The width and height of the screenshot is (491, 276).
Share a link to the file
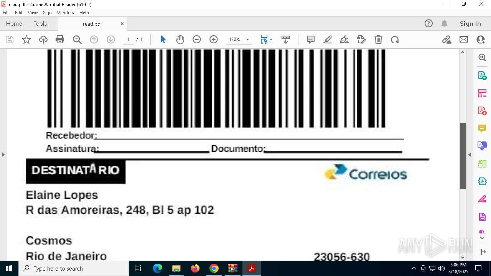447,39
